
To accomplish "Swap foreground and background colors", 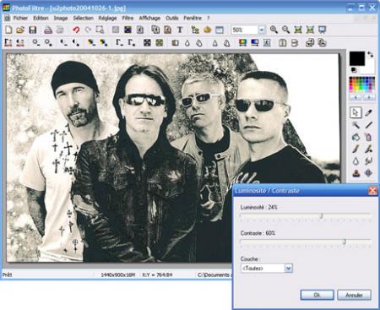I will click(371, 55).
